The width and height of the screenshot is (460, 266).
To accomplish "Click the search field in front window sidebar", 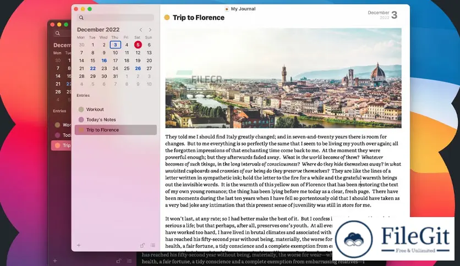I will (x=116, y=18).
